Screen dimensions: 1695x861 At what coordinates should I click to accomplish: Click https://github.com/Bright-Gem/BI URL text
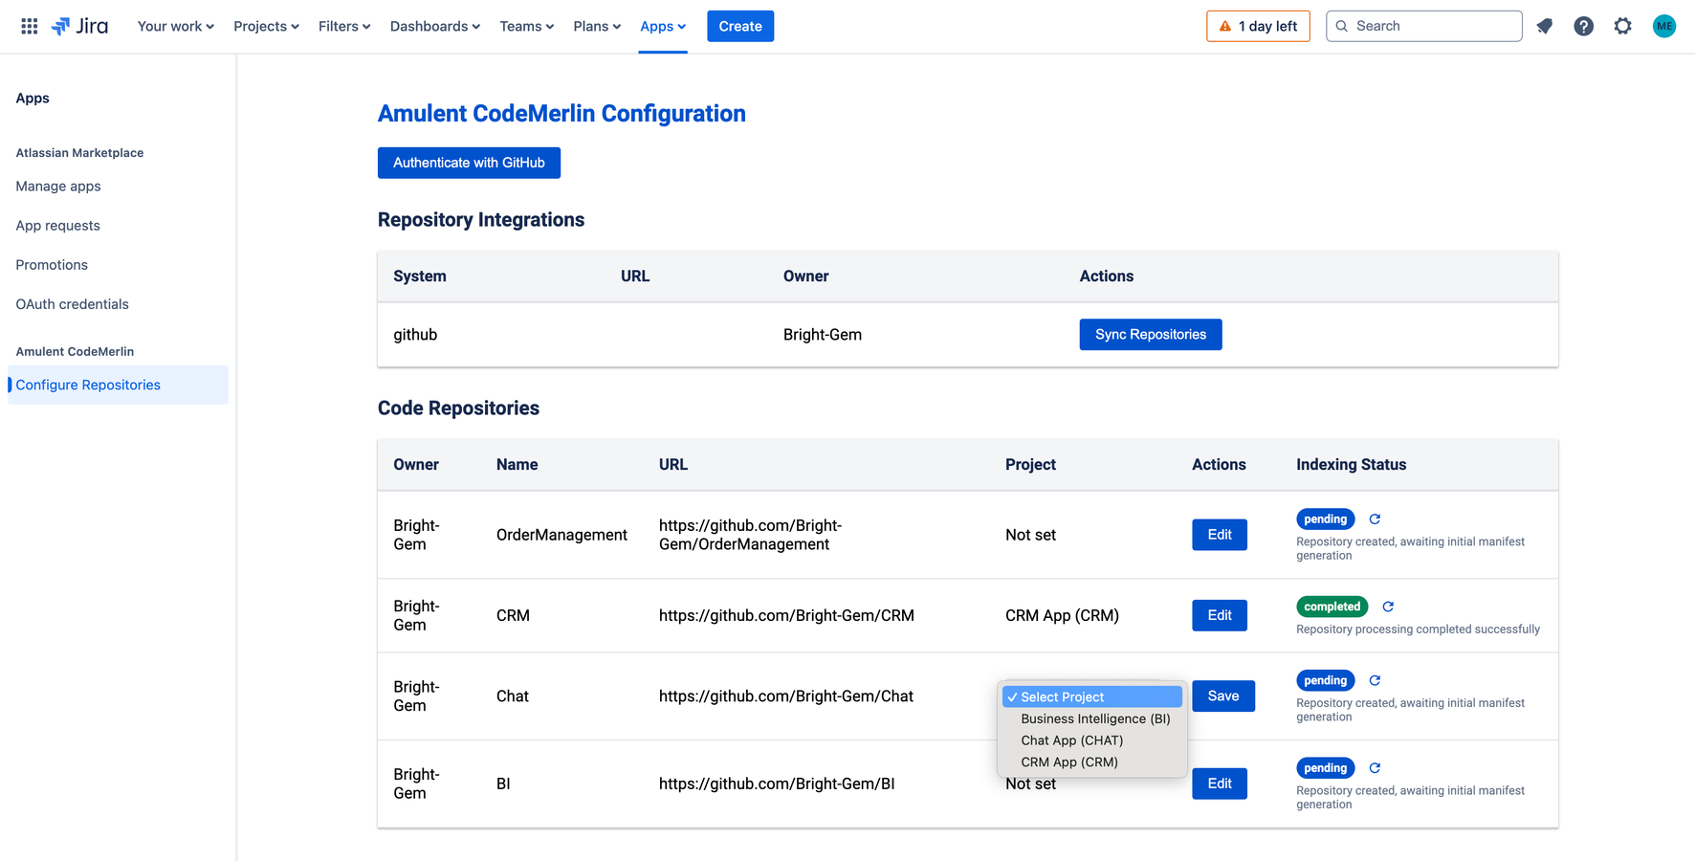[777, 784]
